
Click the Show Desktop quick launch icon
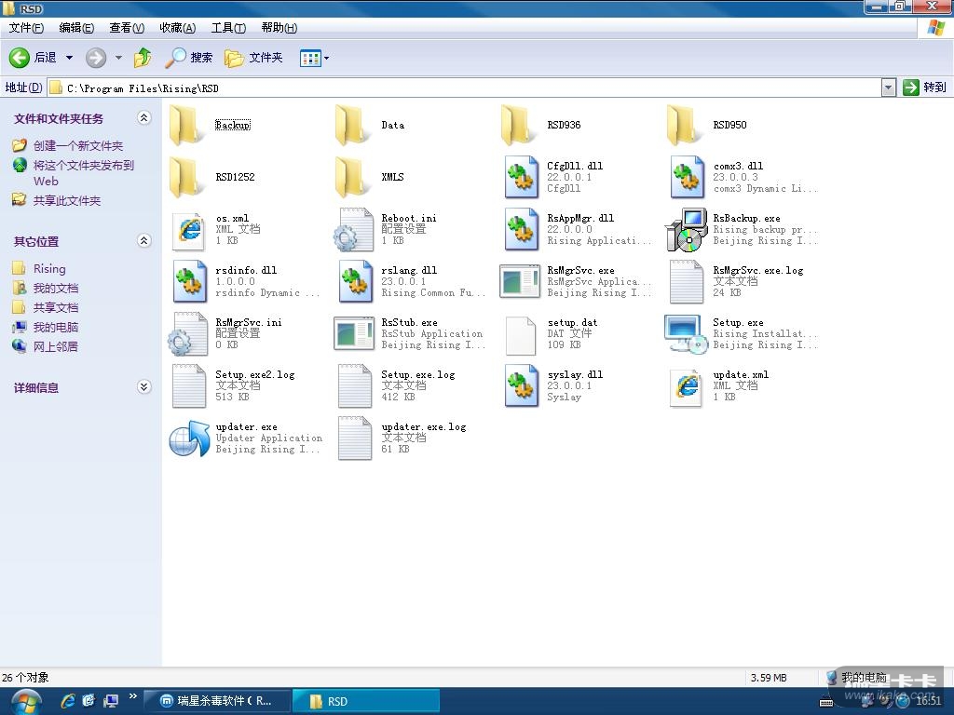pyautogui.click(x=110, y=701)
